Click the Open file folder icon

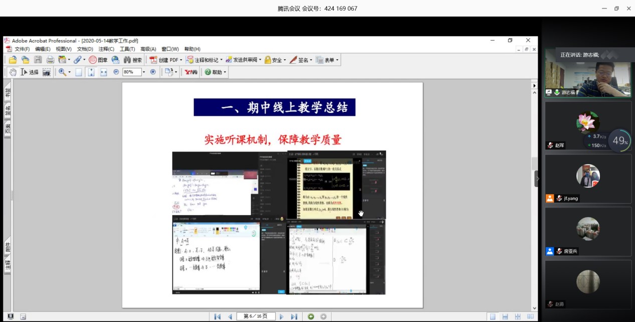13,60
